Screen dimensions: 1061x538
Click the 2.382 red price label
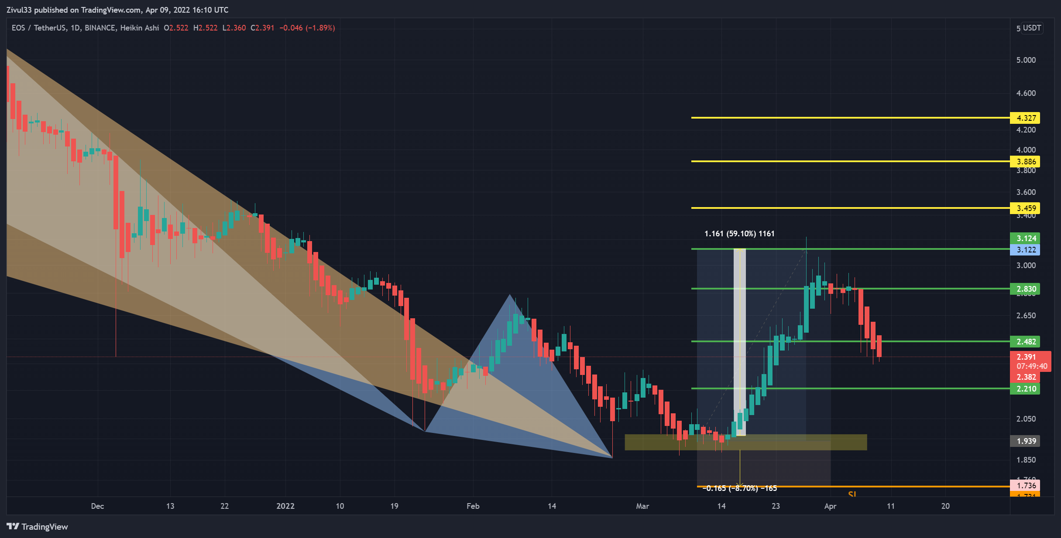click(x=1025, y=377)
